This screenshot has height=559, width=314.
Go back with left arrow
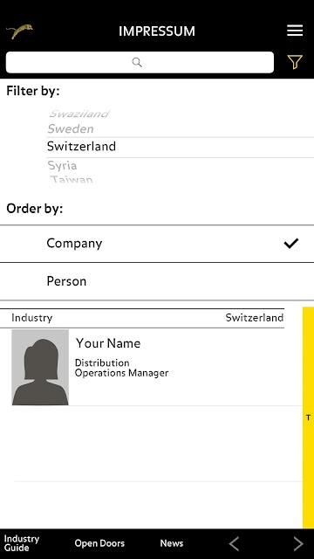234,543
